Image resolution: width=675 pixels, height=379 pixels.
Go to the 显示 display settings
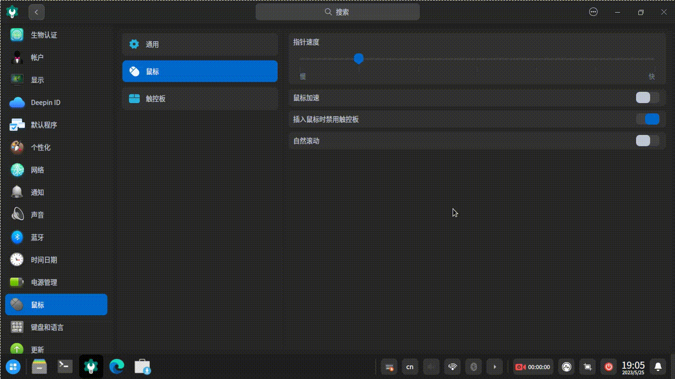click(x=56, y=80)
